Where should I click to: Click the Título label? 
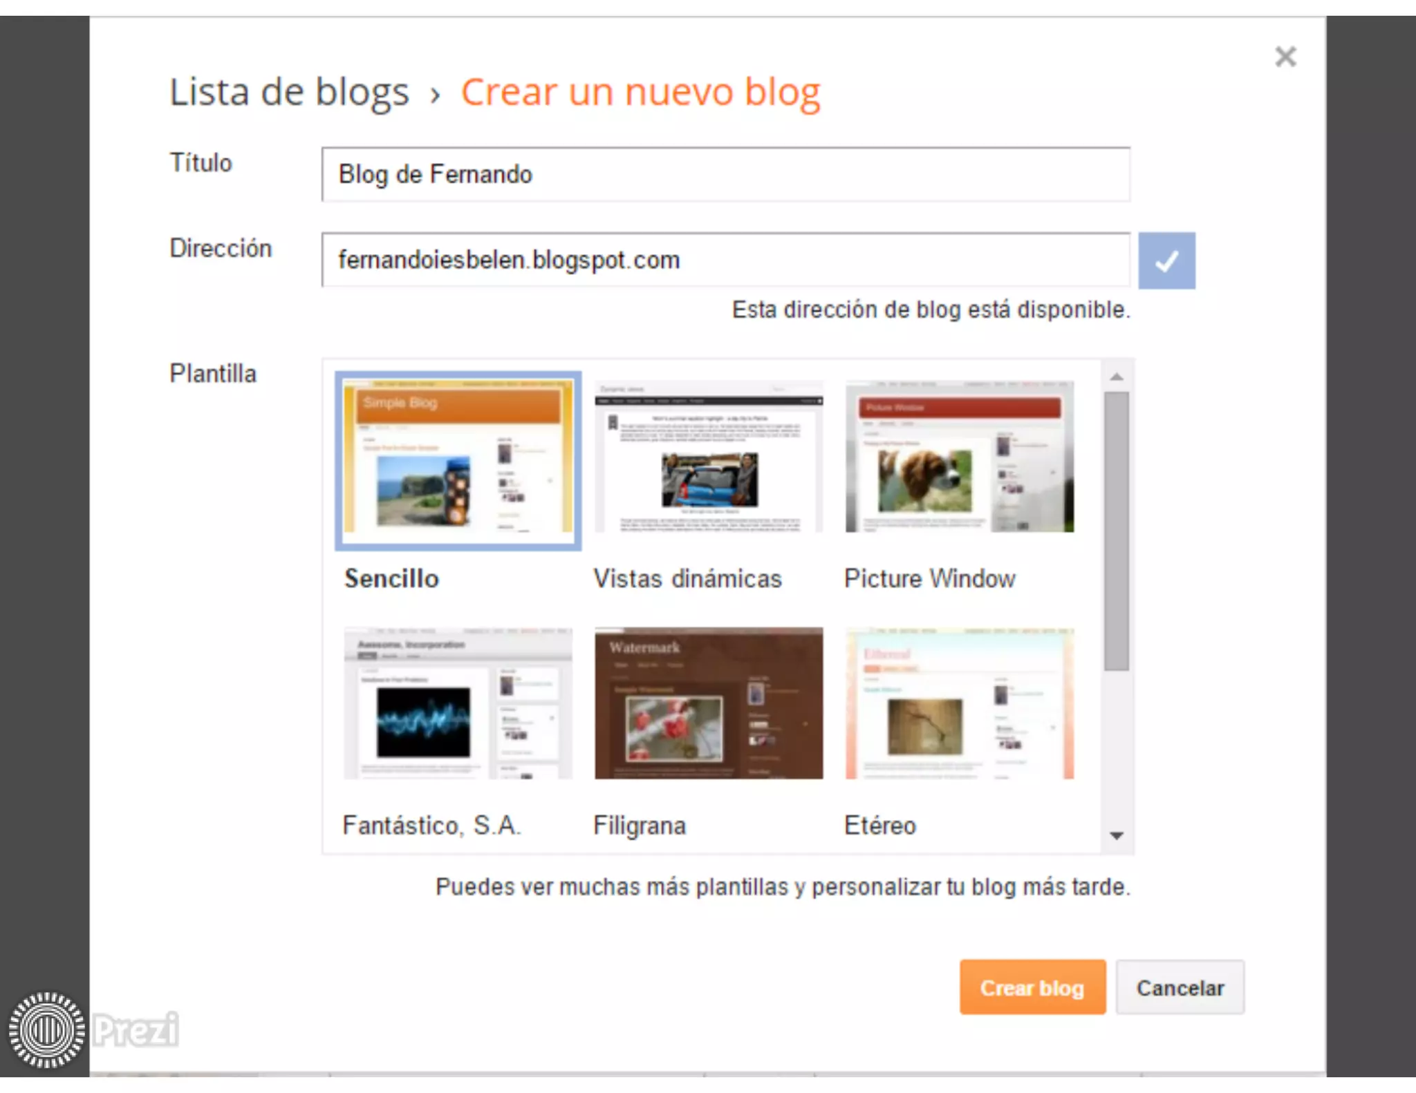tap(201, 163)
